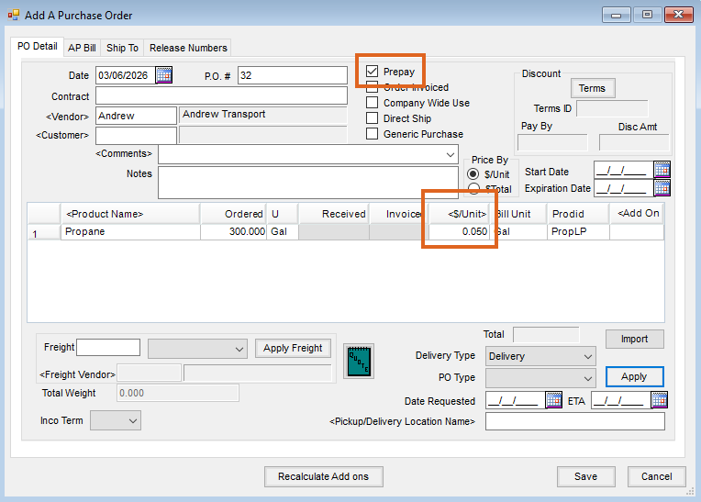This screenshot has height=502, width=701.
Task: Click the Pickup/Delivery Location Name field
Action: pos(575,421)
